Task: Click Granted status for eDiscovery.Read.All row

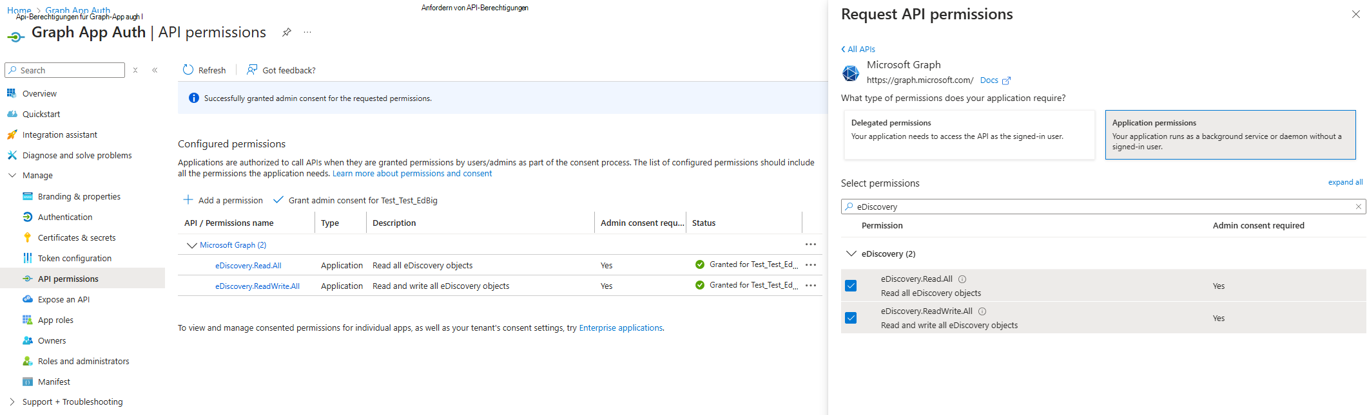Action: (x=747, y=264)
